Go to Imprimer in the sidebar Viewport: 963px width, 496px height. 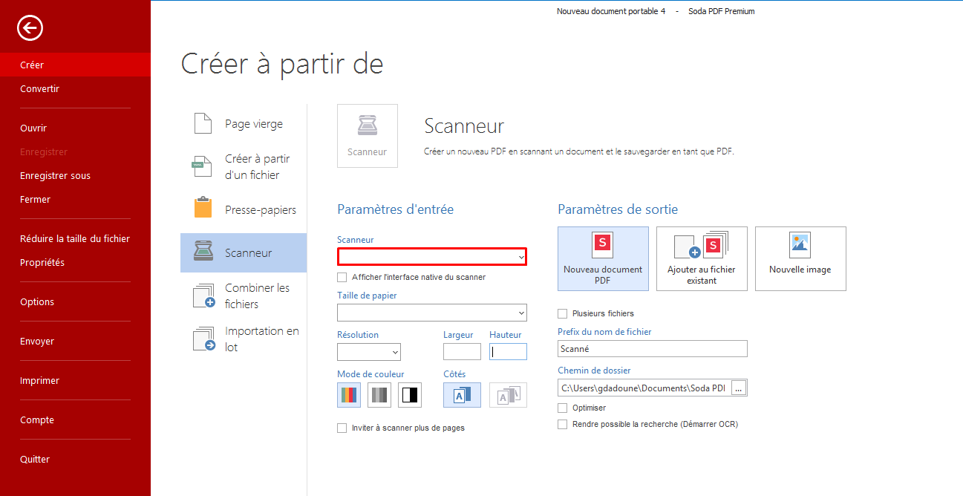point(40,381)
